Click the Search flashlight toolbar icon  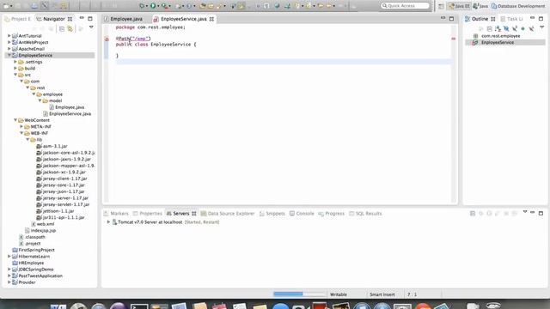click(220, 6)
